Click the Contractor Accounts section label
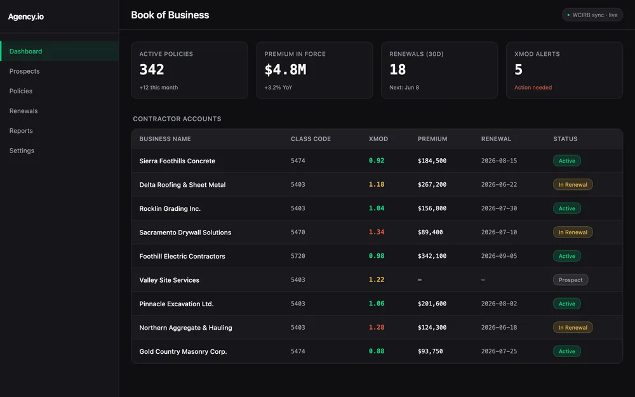Image resolution: width=635 pixels, height=397 pixels. tap(177, 119)
